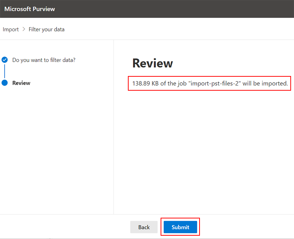Go back with the Back button
Screen dimensions: 294x239
144,227
